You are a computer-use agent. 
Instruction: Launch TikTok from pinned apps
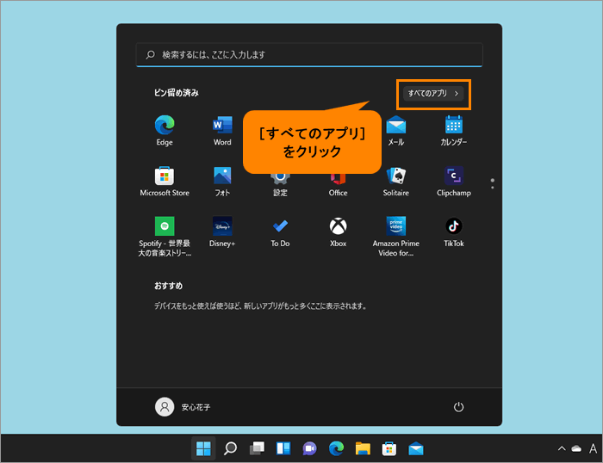coord(454,232)
